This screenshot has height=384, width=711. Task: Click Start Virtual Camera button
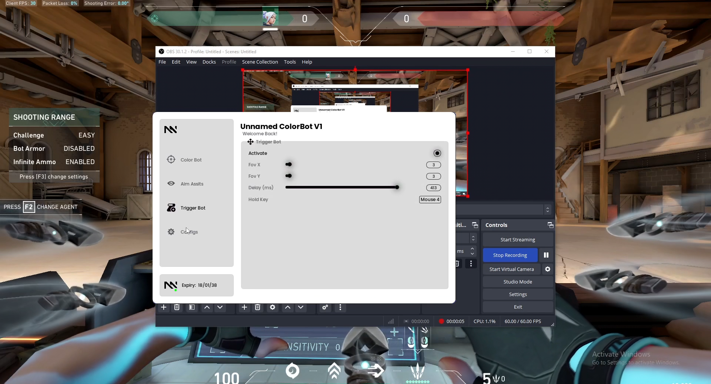tap(511, 269)
